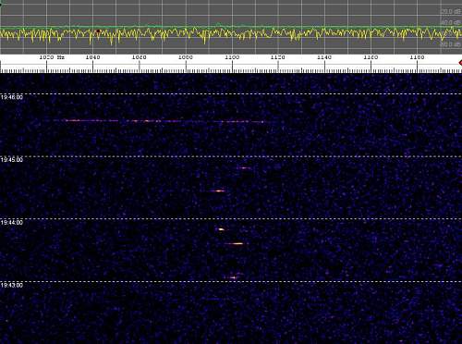Click the long horizontal signal streak below 19:46:00
Viewport: 462px width, 344px height.
point(164,121)
